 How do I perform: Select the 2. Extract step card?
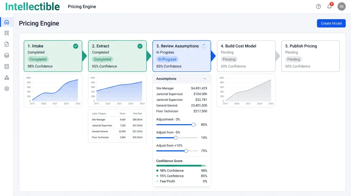[x=117, y=56]
